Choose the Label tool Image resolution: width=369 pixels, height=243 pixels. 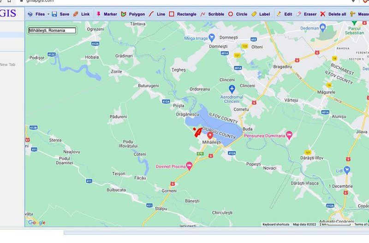tap(261, 14)
